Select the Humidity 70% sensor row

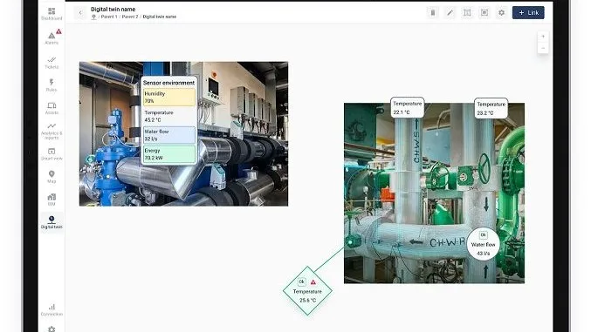coord(169,97)
